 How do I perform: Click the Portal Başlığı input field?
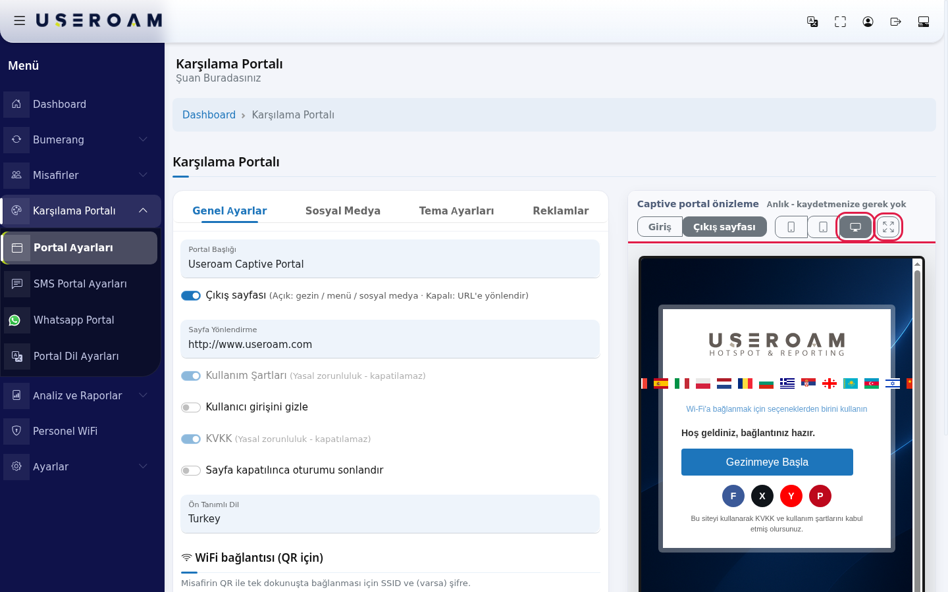pos(390,259)
